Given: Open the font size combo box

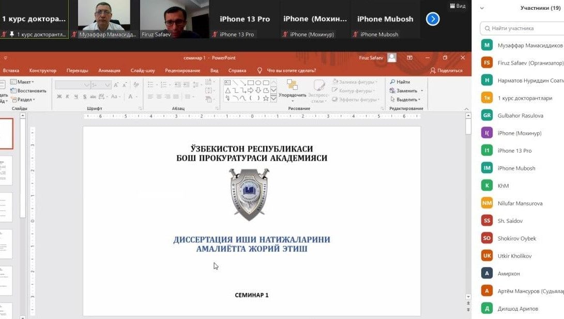Looking at the screenshot, I should tap(100, 85).
